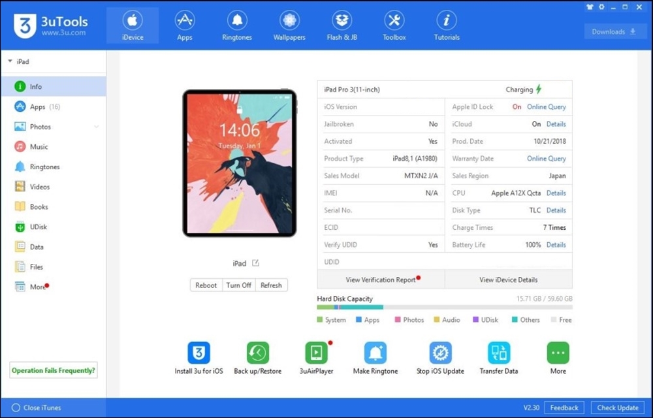Launch 3uAirPlayer
The image size is (653, 418).
point(316,353)
